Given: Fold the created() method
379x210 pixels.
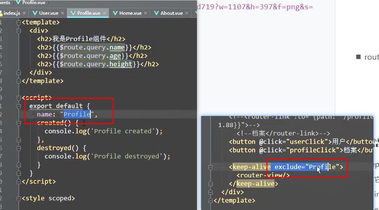Looking at the screenshot, I should [19, 123].
